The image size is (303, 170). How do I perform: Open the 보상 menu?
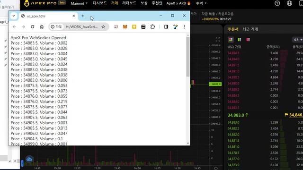pos(144,3)
